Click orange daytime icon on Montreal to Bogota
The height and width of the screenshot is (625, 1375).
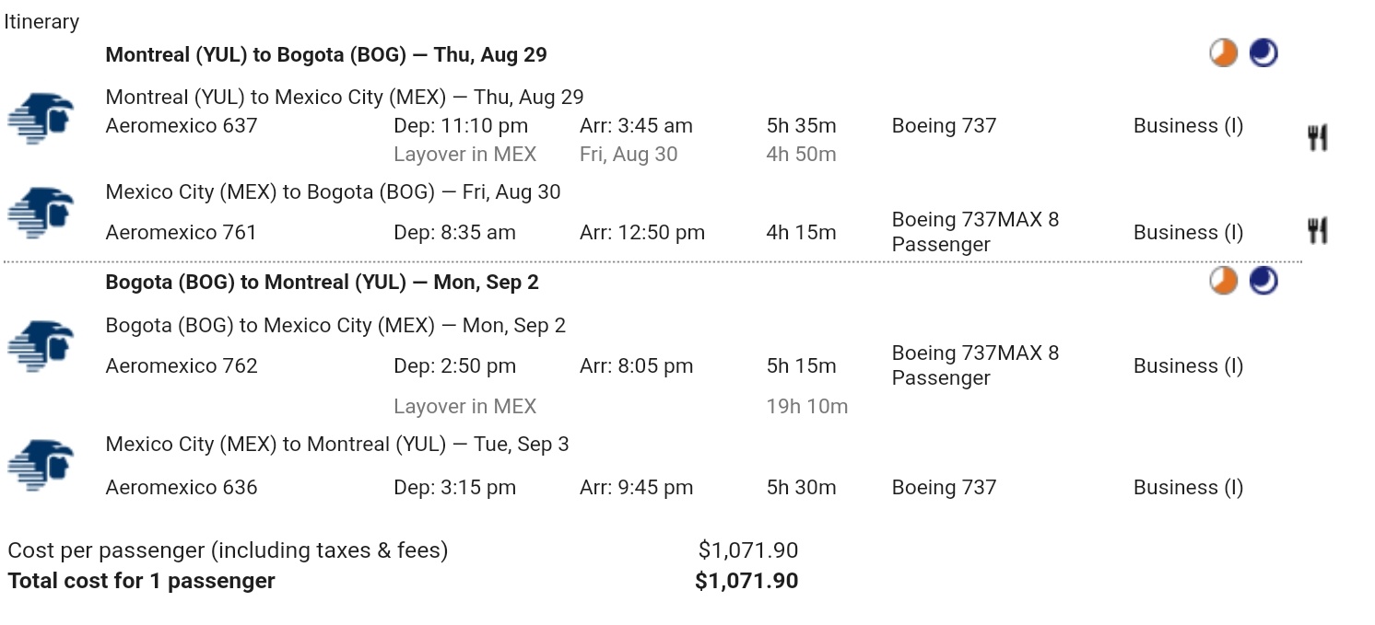[1223, 53]
